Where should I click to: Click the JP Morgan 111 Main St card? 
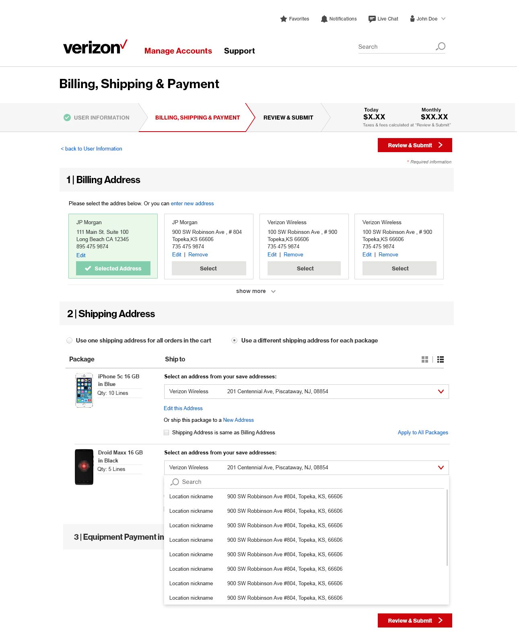coord(113,246)
